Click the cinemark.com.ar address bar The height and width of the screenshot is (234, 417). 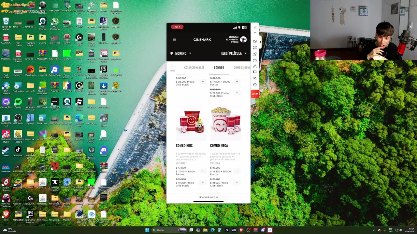coord(208,197)
